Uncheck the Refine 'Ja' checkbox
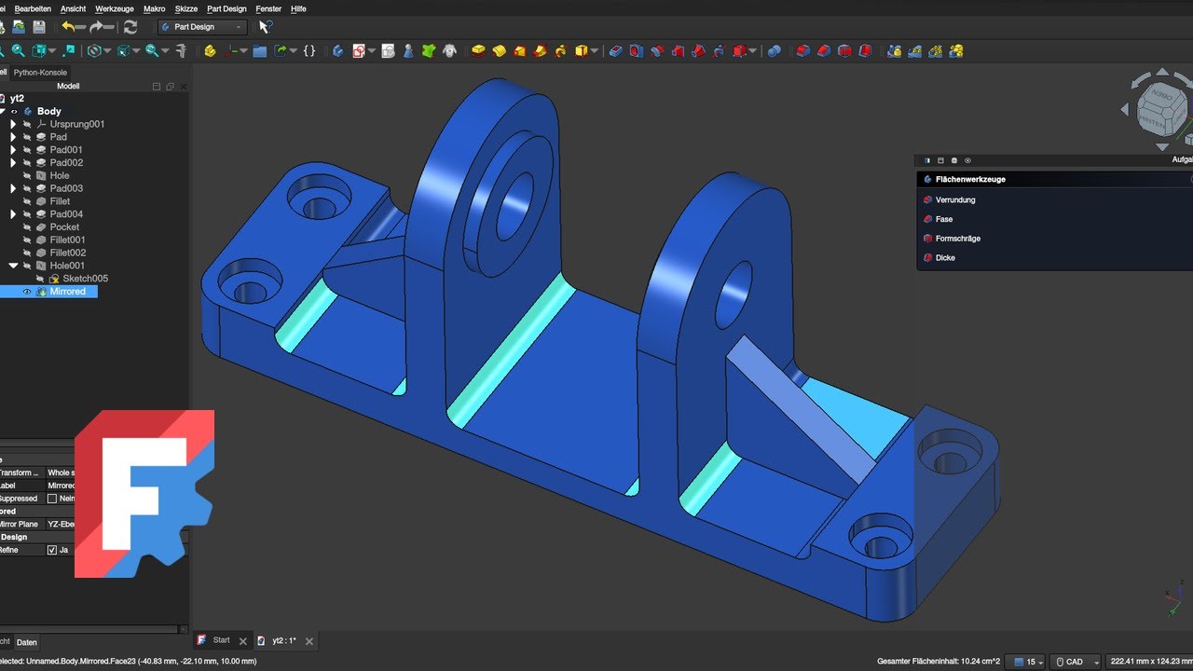The image size is (1193, 671). point(52,550)
